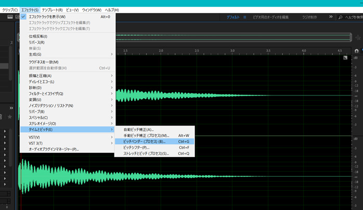Switch to ビデオ用のオーディオを編集 workspace
363x210 pixels.
pos(270,17)
